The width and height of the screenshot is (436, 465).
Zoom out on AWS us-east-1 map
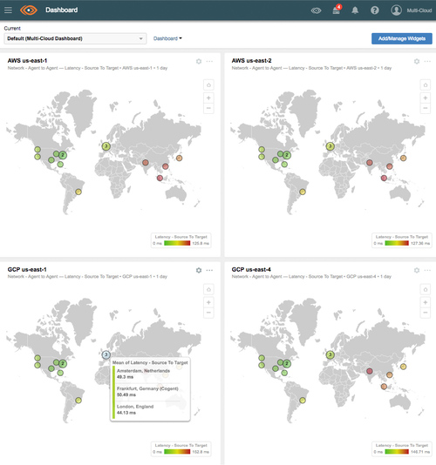208,108
